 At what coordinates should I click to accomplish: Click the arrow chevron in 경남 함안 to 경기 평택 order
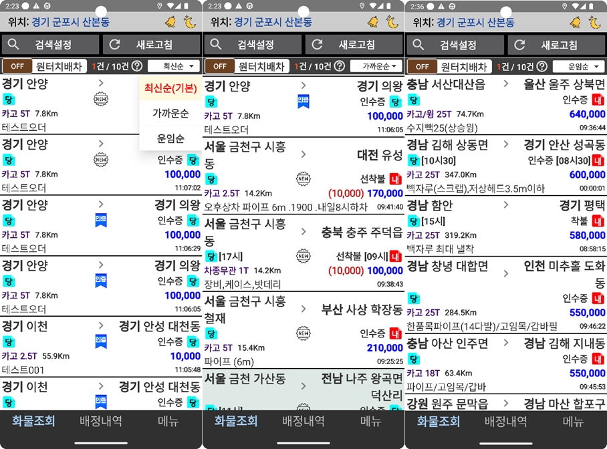(506, 205)
